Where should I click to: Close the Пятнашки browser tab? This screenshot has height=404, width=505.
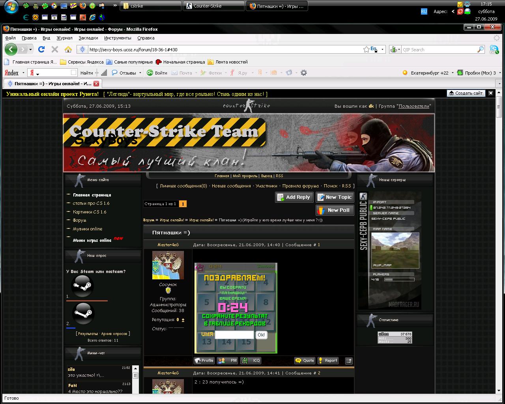click(96, 84)
